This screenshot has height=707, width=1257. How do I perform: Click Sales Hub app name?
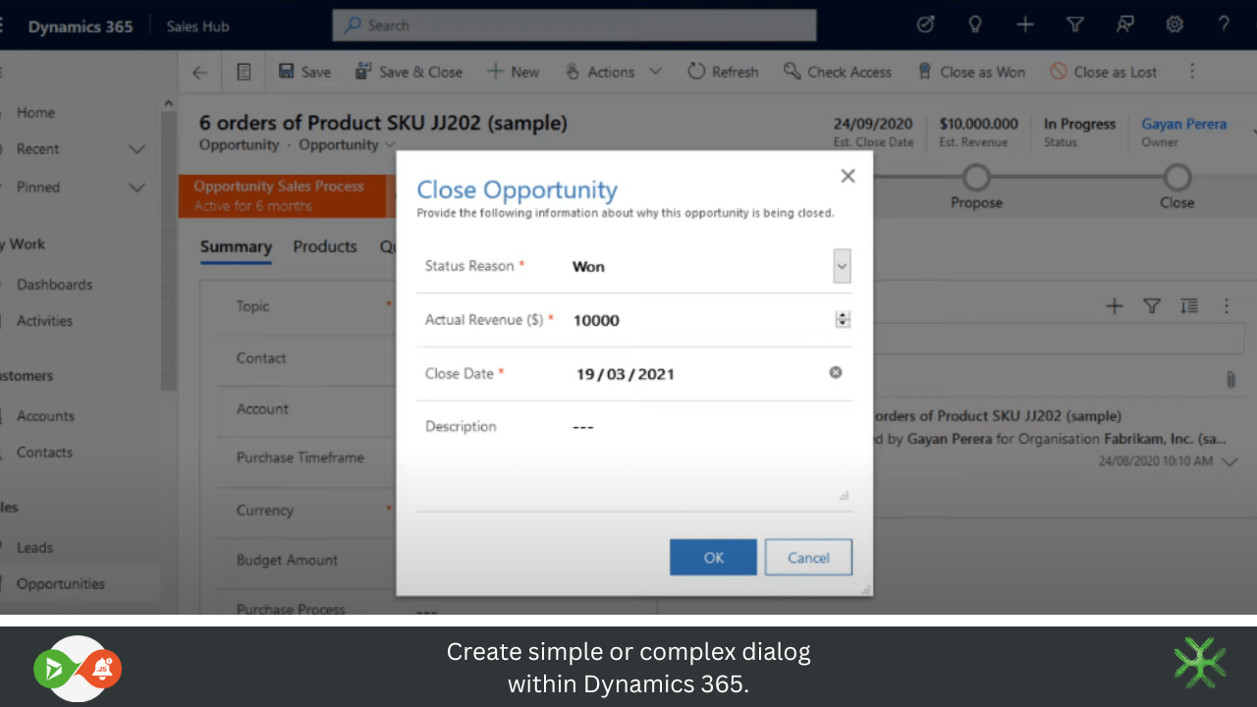click(197, 27)
